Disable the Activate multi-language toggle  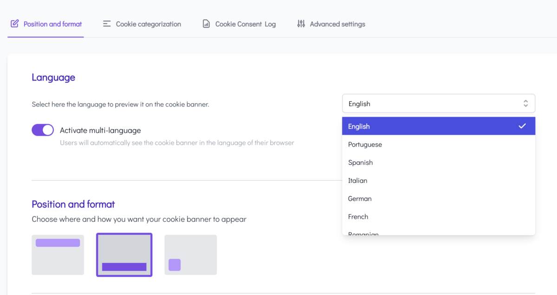[x=43, y=130]
